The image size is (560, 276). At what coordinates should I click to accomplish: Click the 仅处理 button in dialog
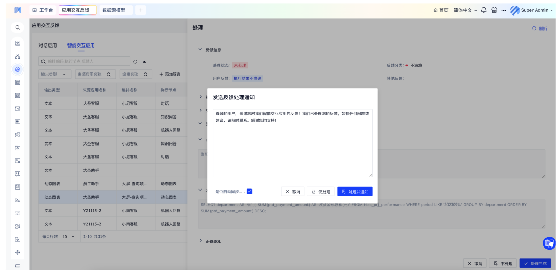(320, 192)
